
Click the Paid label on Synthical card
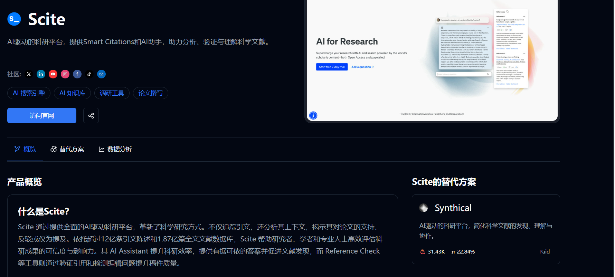tap(545, 252)
